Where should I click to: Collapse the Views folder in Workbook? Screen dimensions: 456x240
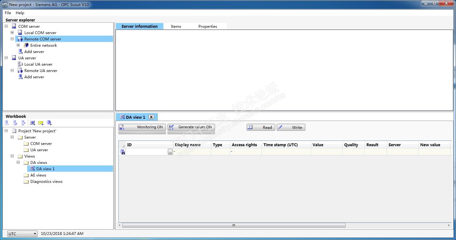point(12,156)
